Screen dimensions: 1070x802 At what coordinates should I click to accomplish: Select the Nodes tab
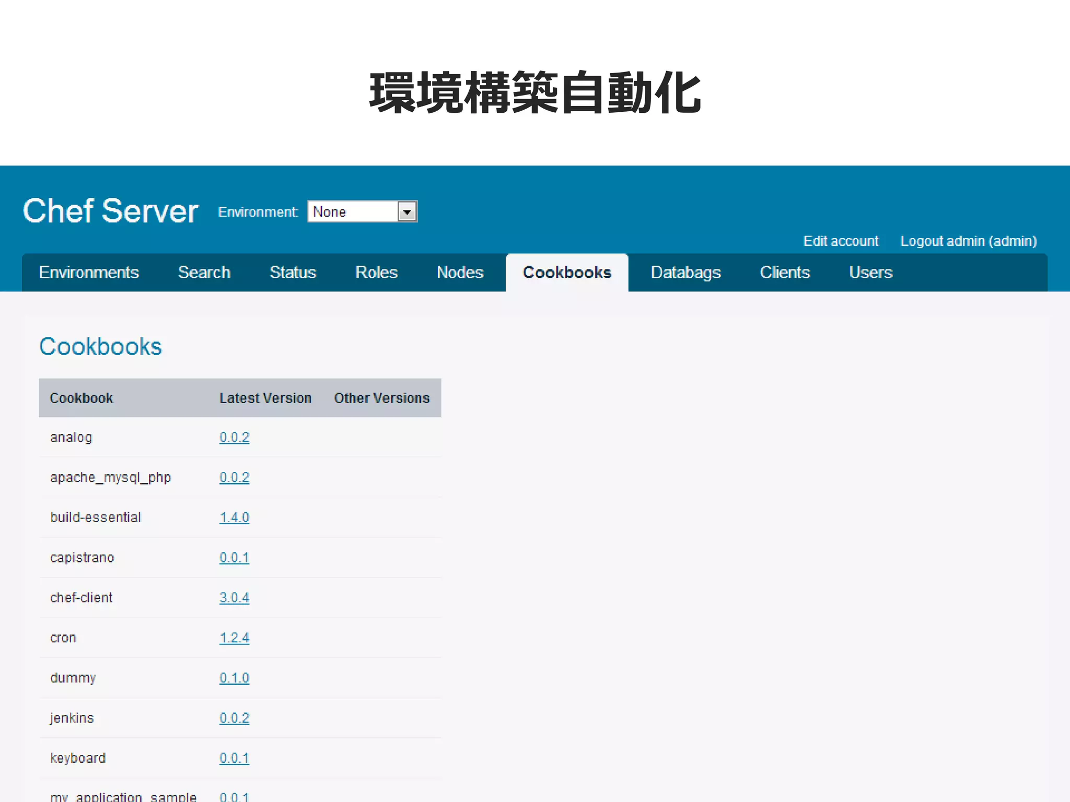click(460, 273)
